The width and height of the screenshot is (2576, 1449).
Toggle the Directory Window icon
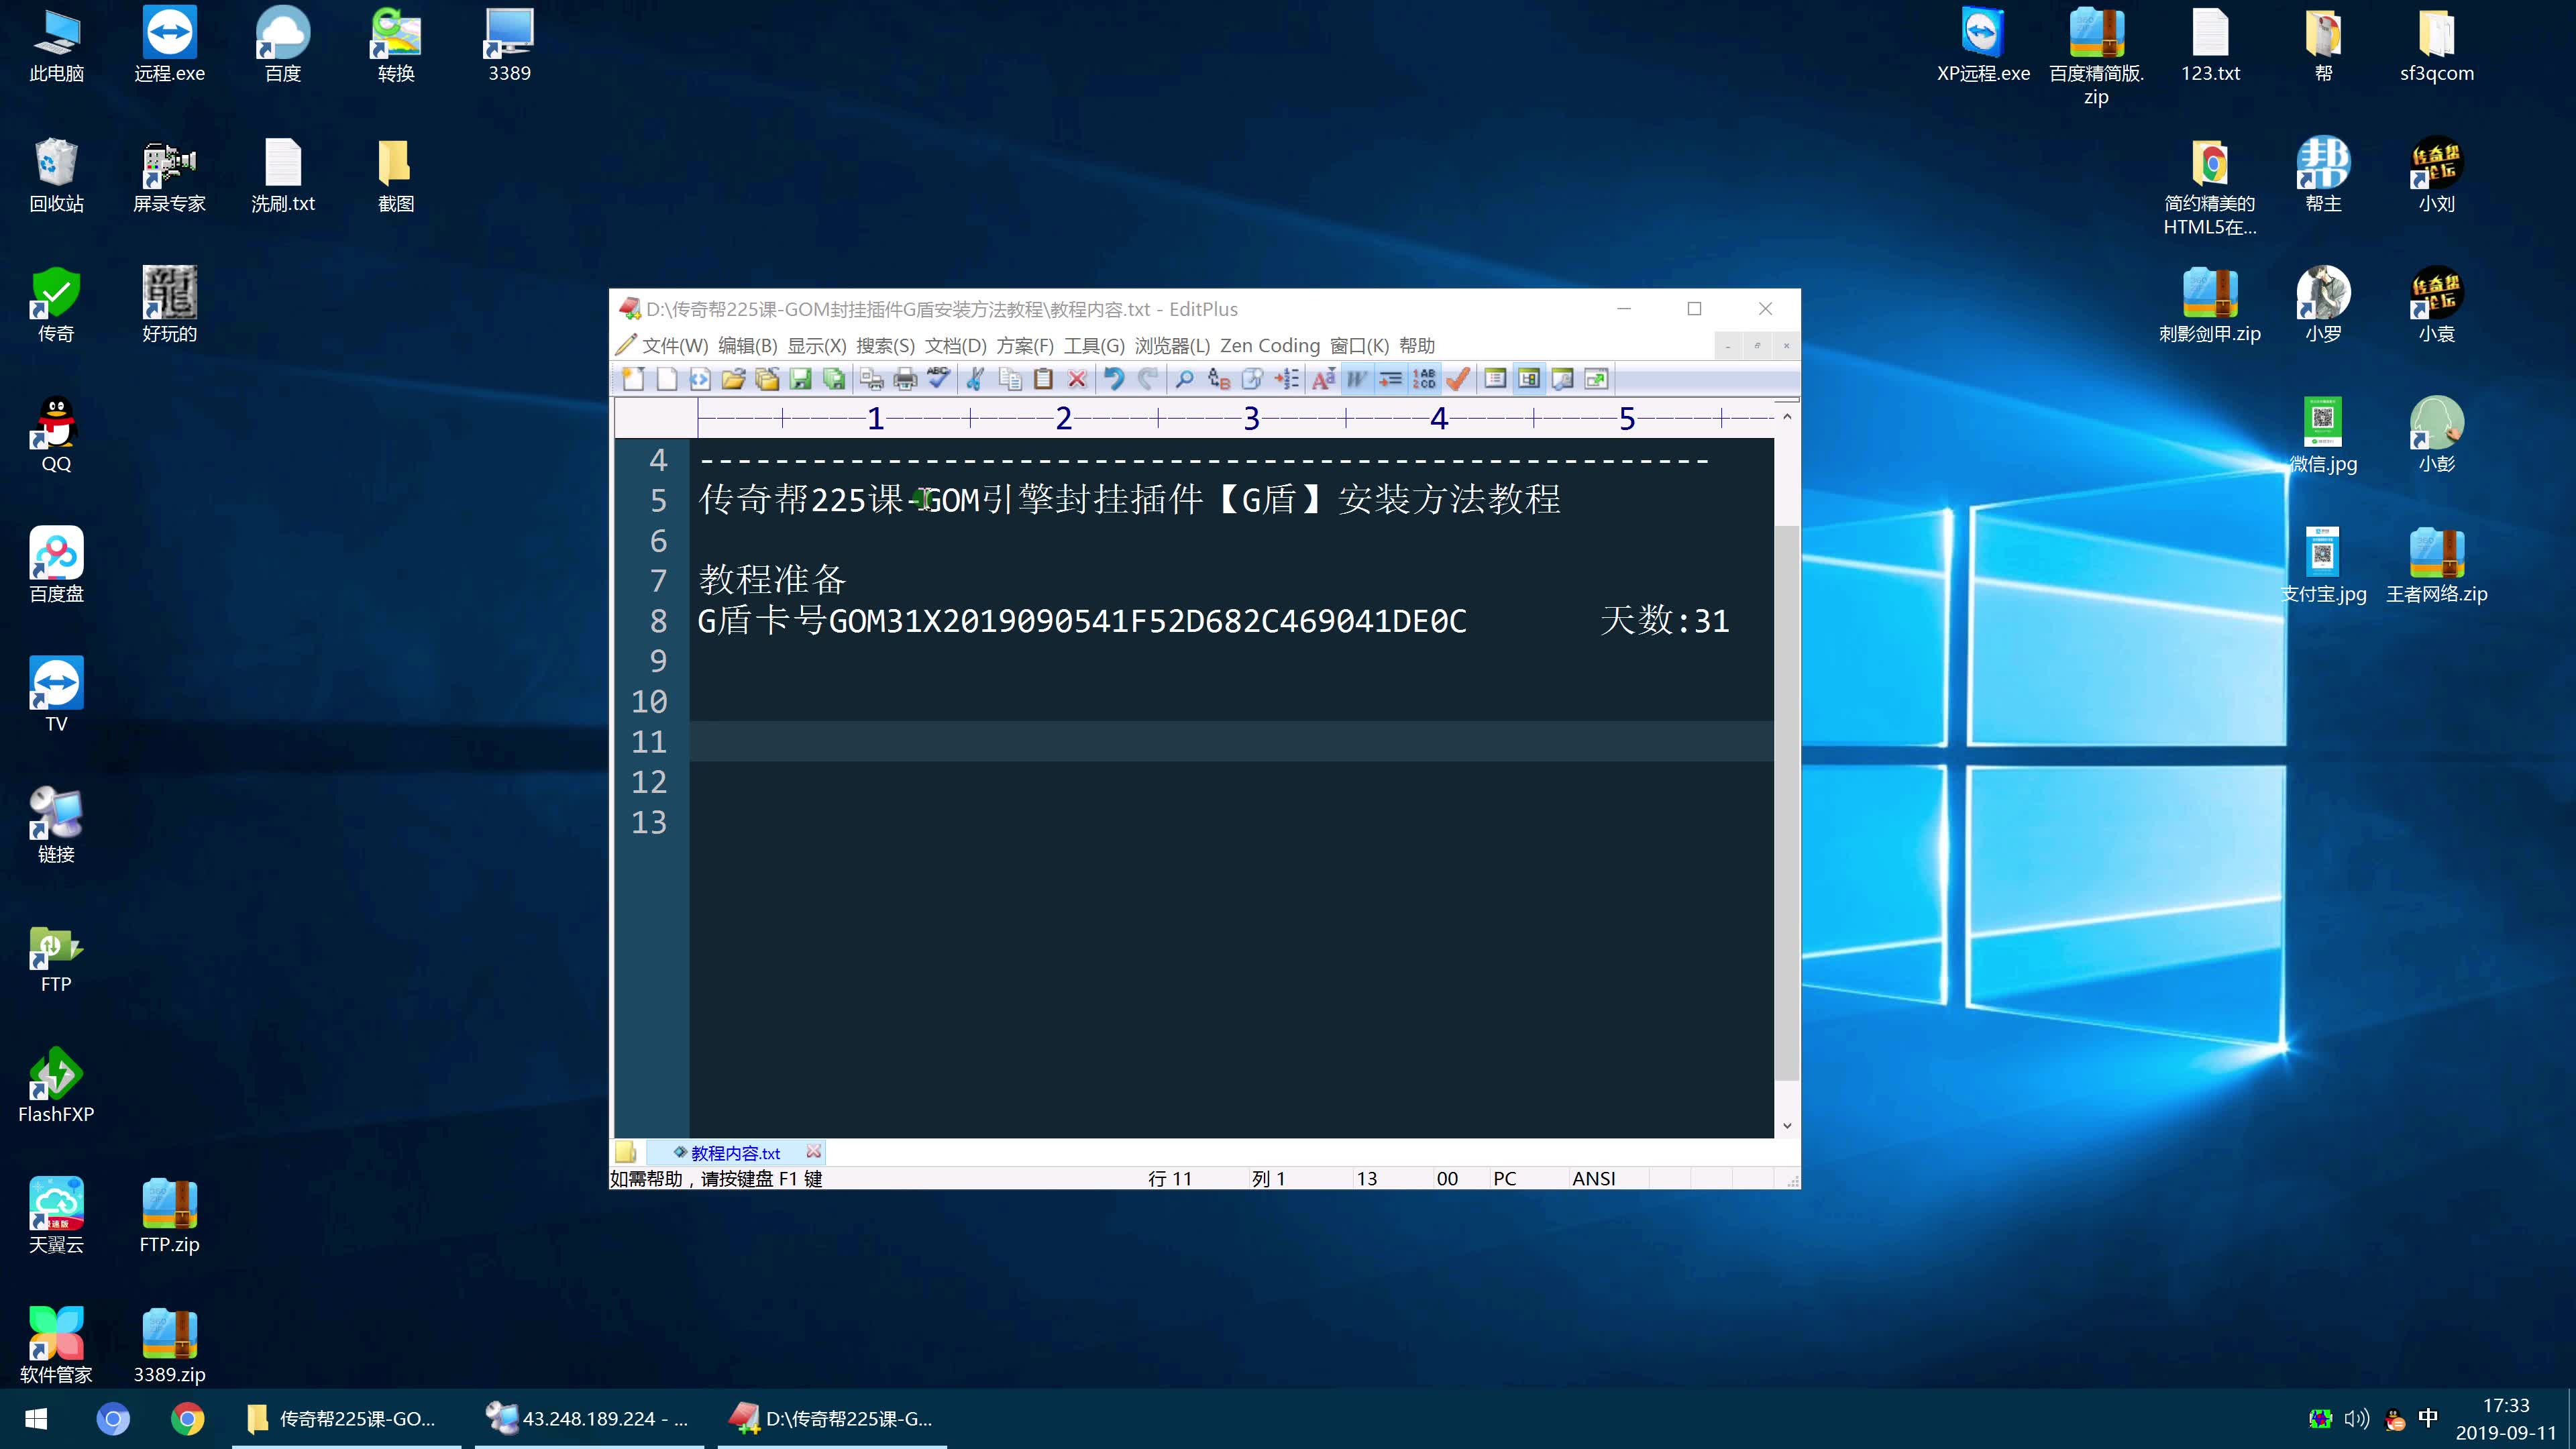coord(1495,379)
